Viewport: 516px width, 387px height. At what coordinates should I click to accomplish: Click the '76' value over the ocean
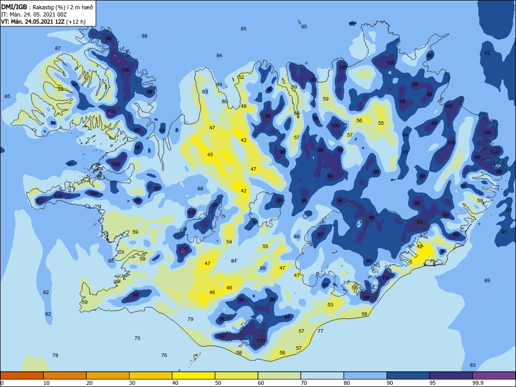pyautogui.click(x=164, y=355)
